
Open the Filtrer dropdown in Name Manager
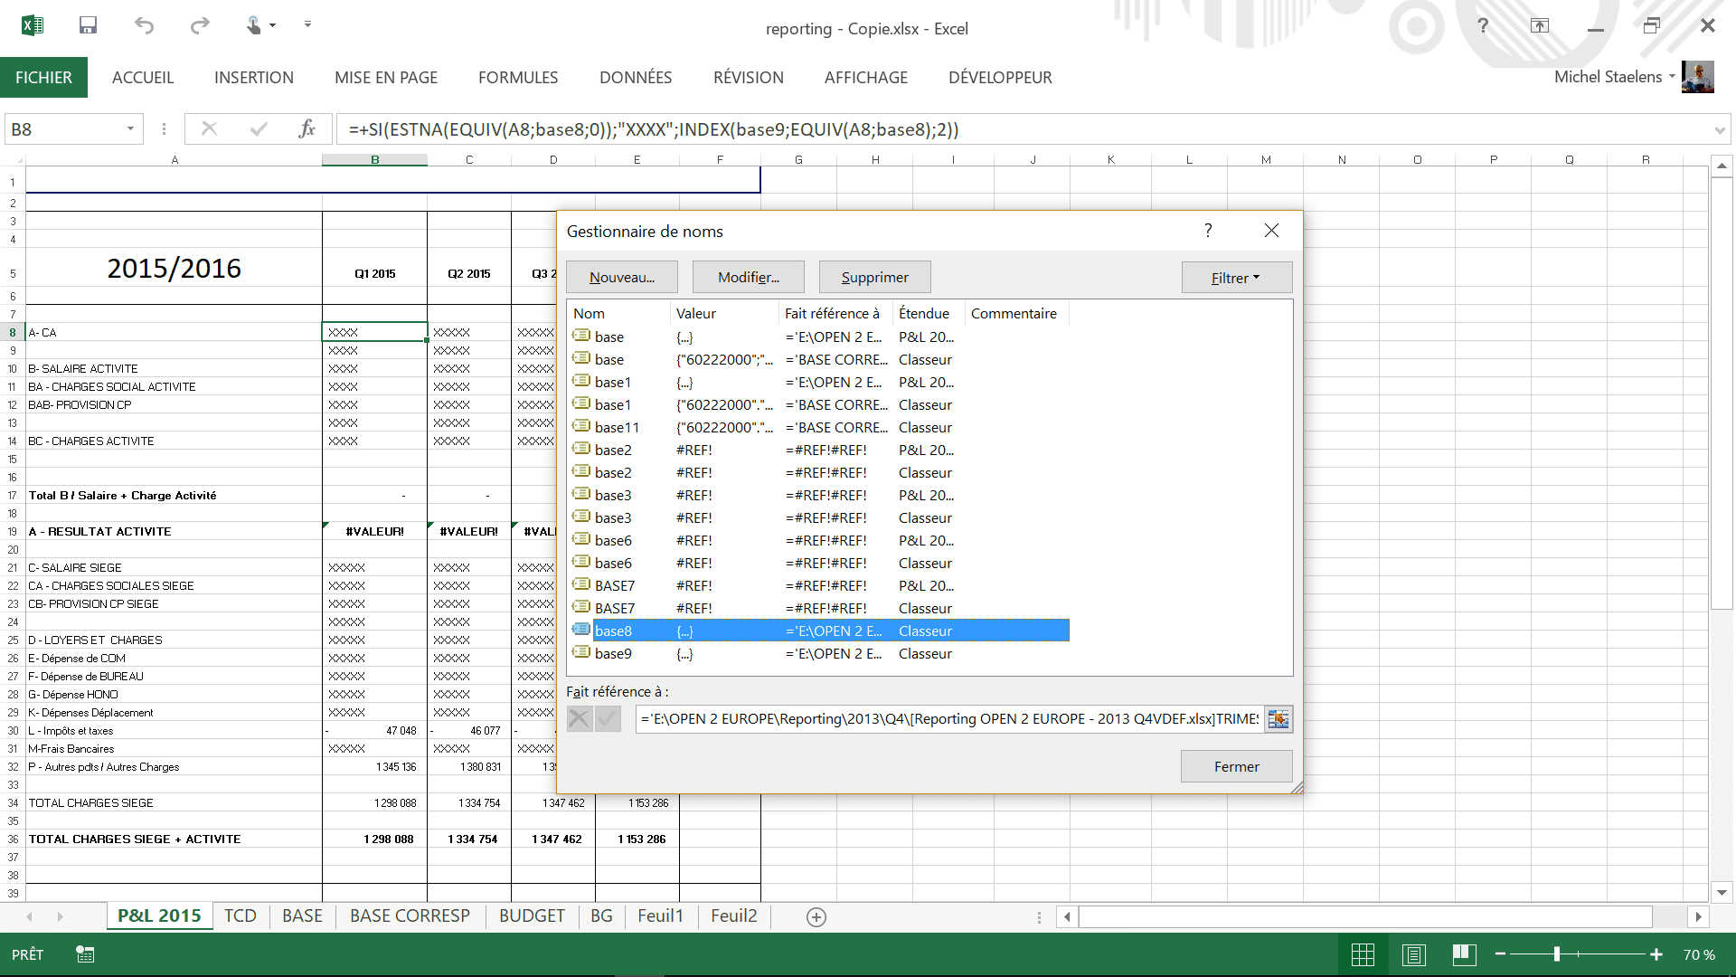coord(1236,278)
